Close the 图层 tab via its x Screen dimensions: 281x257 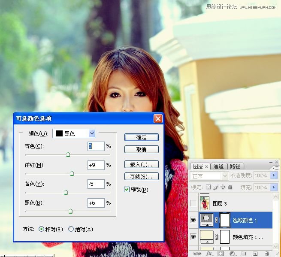point(206,166)
